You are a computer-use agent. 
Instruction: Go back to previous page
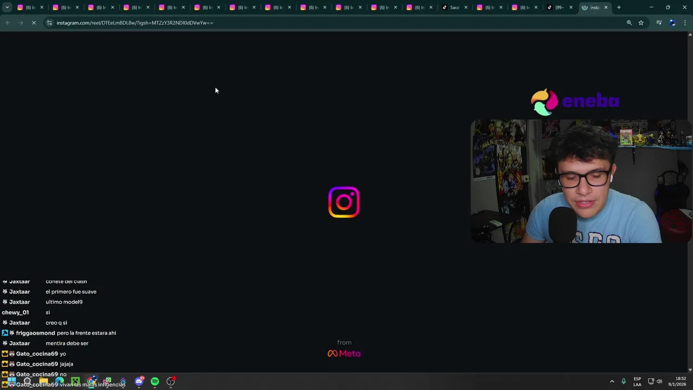[8, 23]
